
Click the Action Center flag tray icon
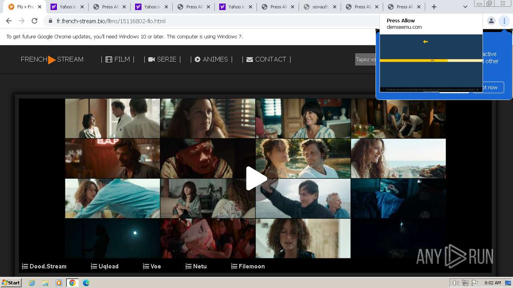(x=475, y=283)
